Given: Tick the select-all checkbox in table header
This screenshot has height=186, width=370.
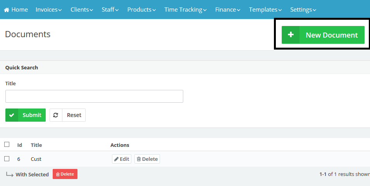Looking at the screenshot, I should (x=7, y=145).
